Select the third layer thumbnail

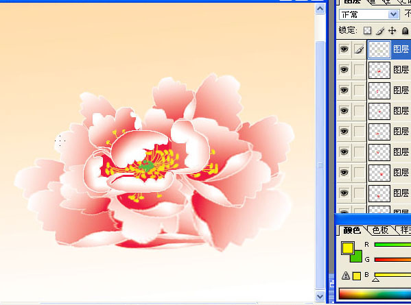(x=379, y=90)
